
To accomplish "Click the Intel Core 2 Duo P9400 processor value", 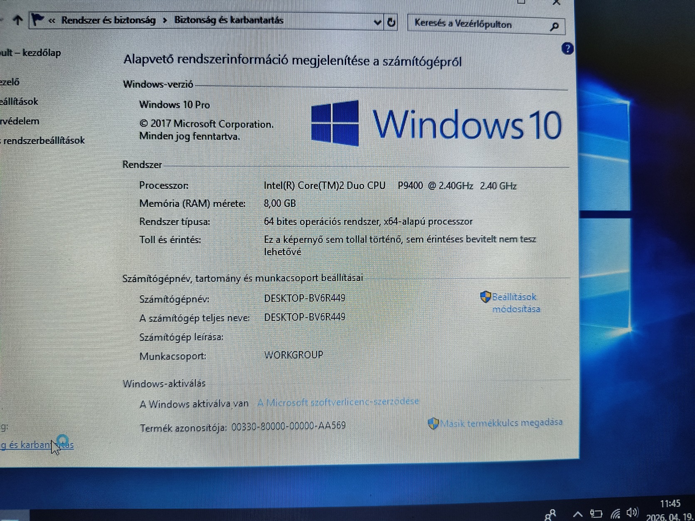I will pyautogui.click(x=390, y=186).
